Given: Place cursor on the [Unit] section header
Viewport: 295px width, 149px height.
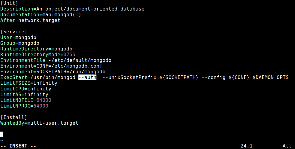Looking at the screenshot, I should click(9, 3).
